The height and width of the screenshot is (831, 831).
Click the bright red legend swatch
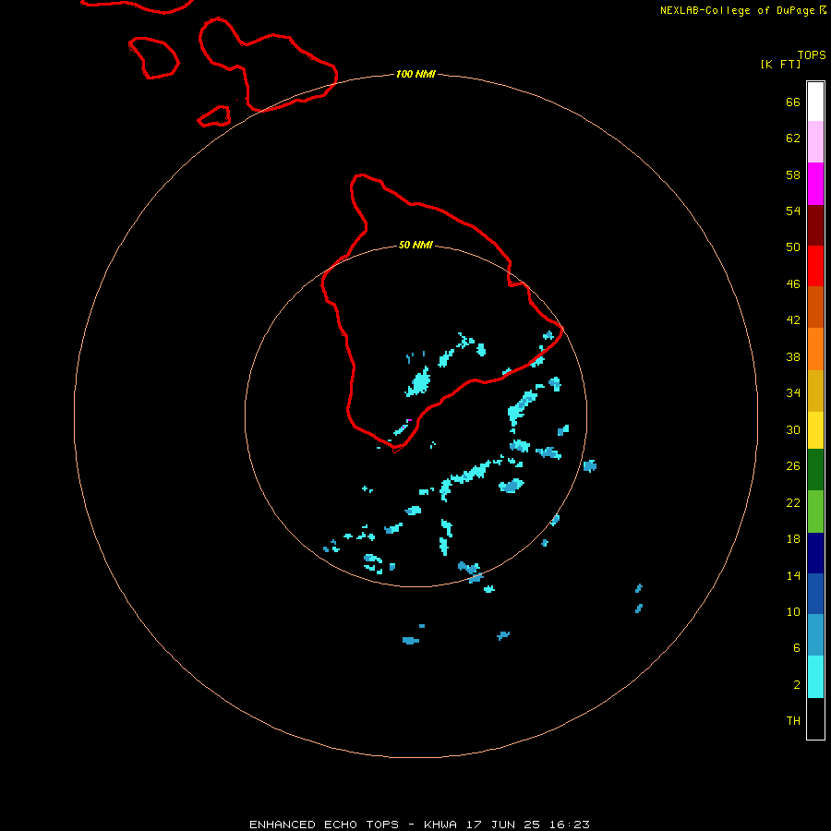click(x=815, y=266)
